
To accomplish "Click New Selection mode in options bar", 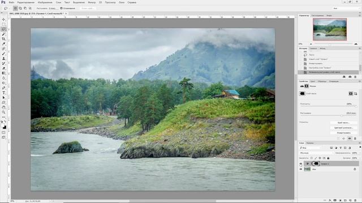I will tap(15, 8).
